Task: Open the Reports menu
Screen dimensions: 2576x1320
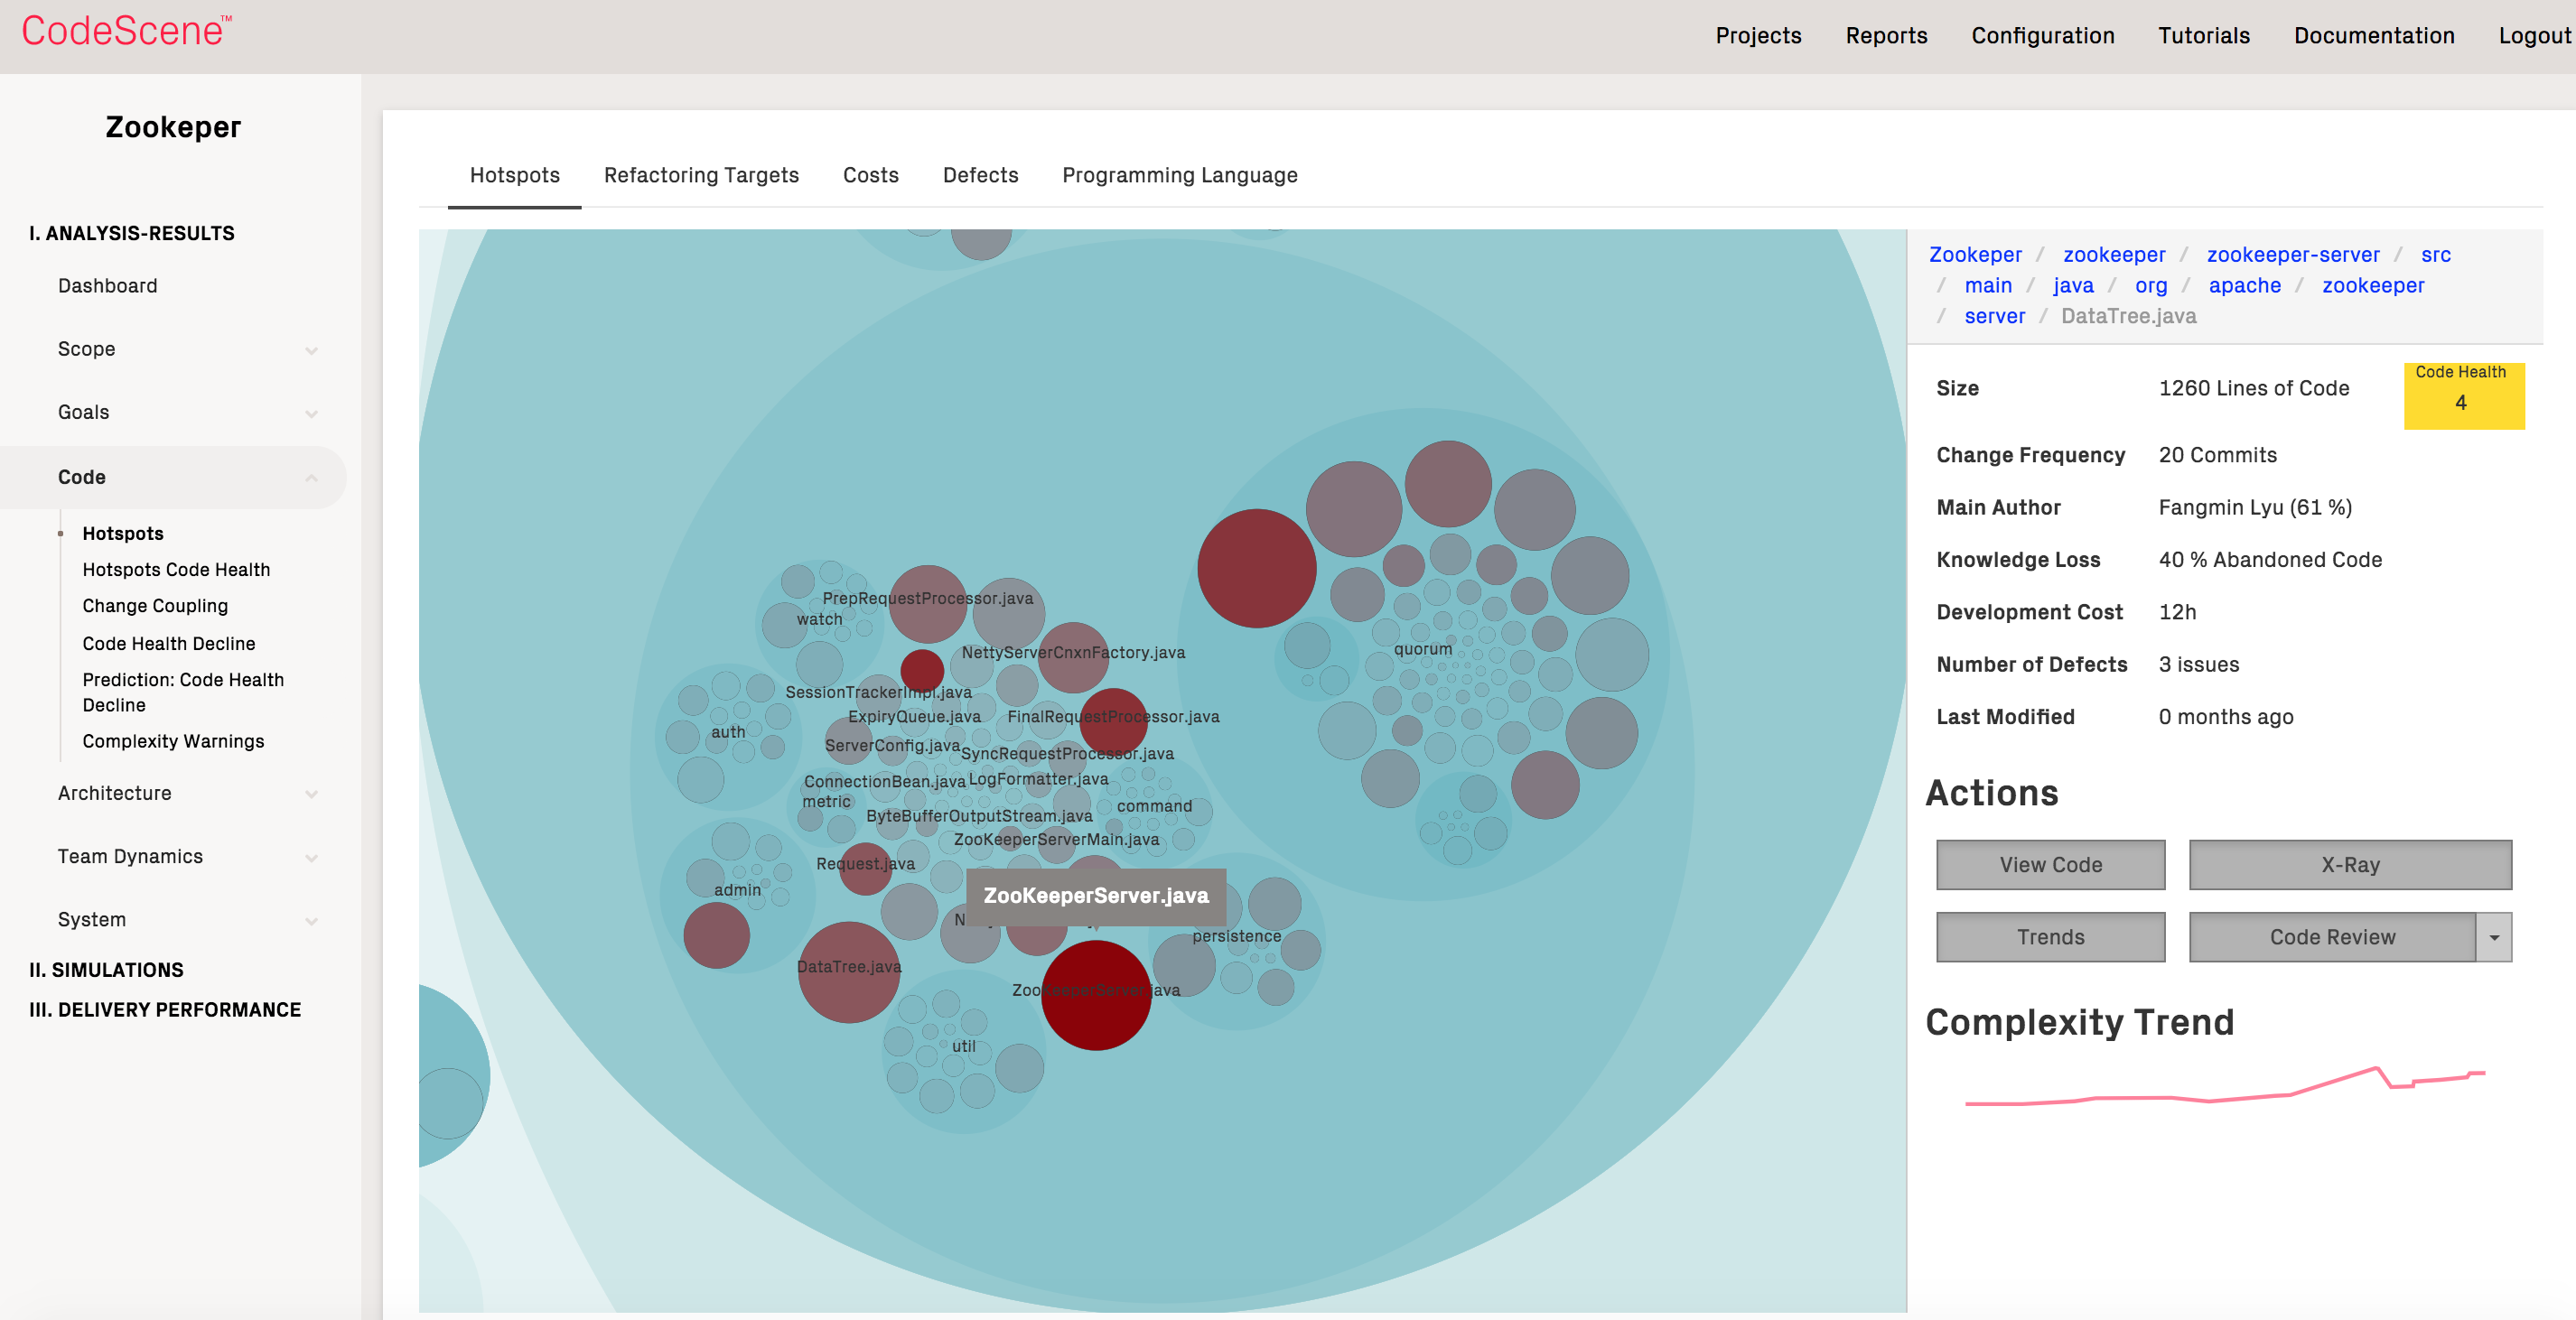Action: [1886, 36]
